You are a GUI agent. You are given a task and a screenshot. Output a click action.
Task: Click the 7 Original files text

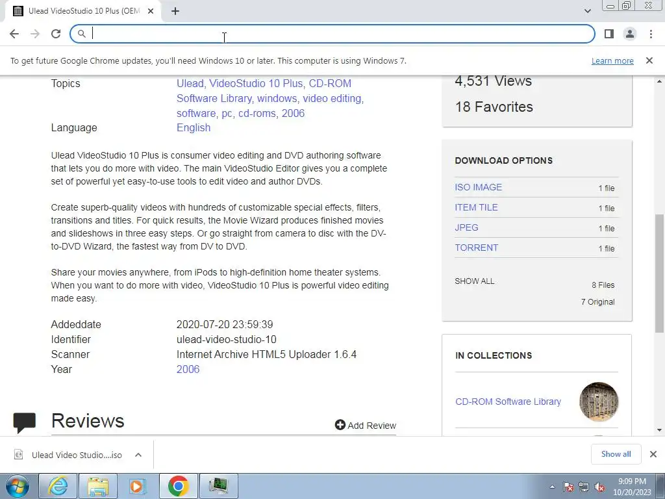click(597, 302)
